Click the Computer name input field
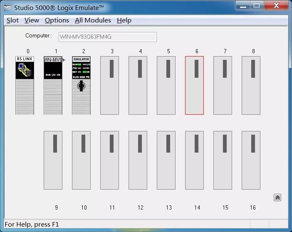The image size is (292, 232). click(x=108, y=37)
